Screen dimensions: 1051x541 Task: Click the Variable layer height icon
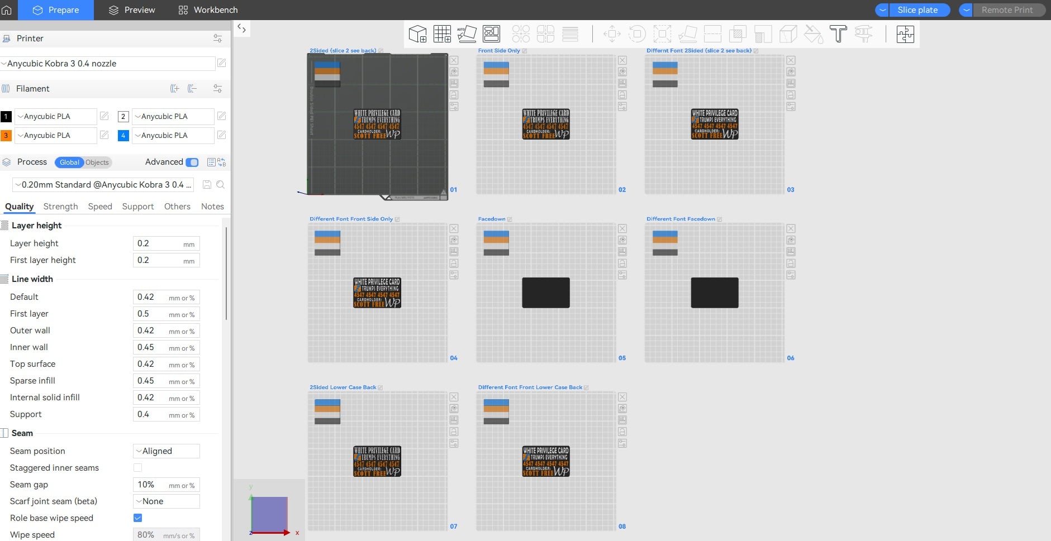(570, 34)
